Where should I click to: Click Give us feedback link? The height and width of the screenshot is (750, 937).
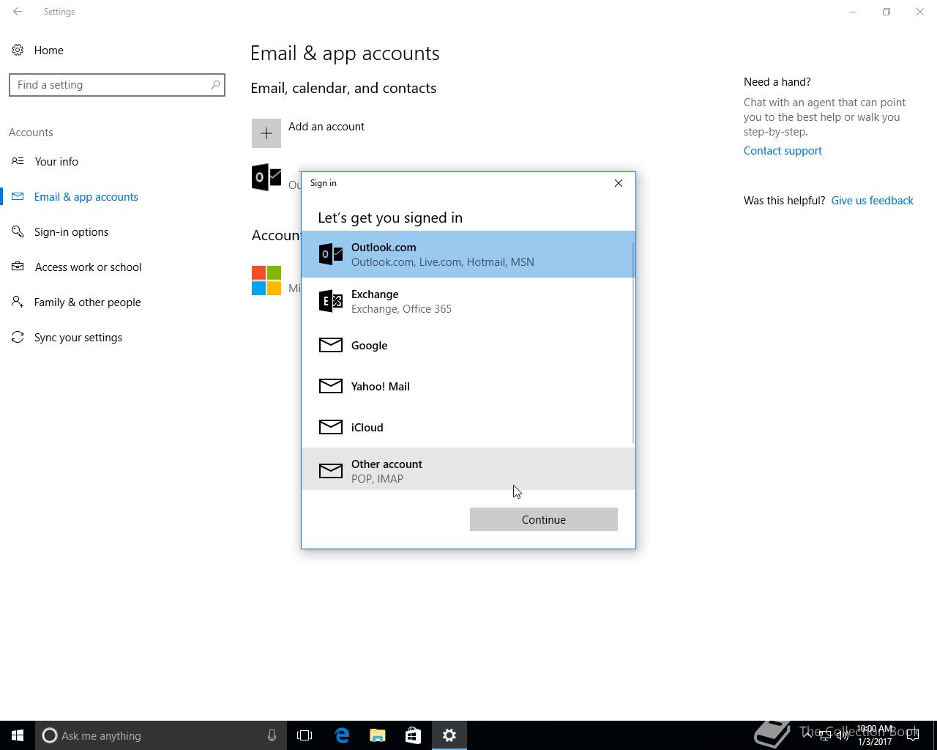click(872, 201)
